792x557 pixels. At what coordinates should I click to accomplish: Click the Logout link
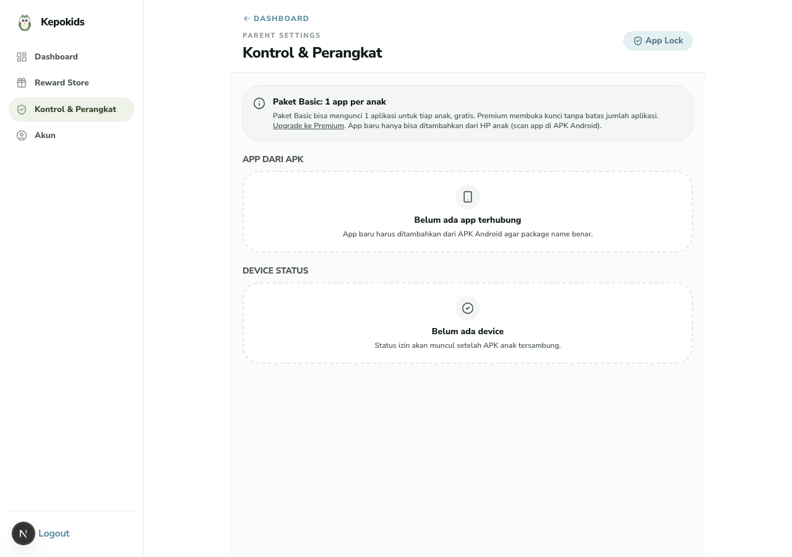tap(54, 533)
